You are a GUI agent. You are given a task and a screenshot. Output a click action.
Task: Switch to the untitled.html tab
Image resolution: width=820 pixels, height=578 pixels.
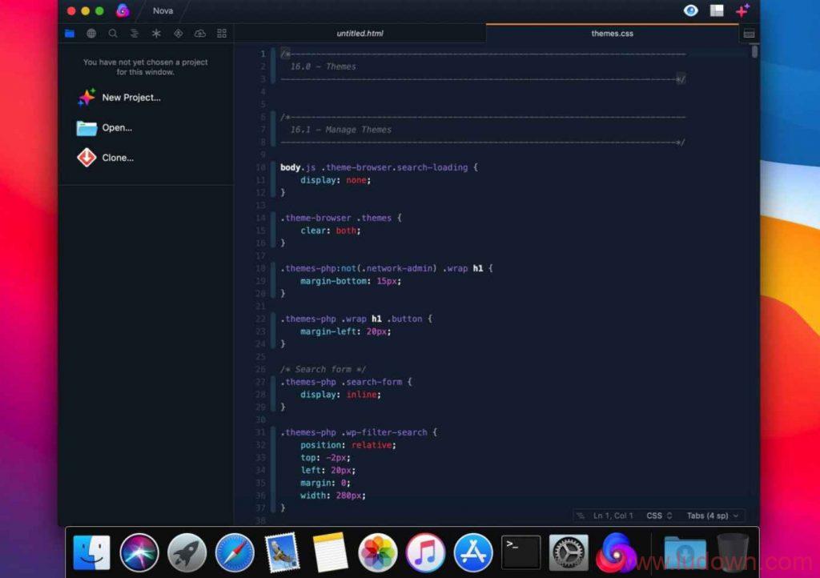(x=360, y=34)
